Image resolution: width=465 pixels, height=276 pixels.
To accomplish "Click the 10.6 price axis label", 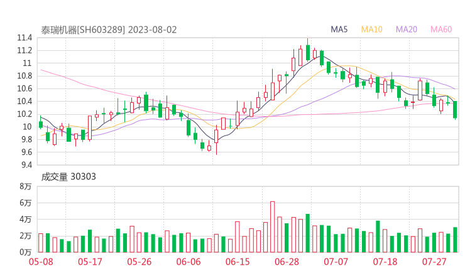I will click(x=25, y=88).
